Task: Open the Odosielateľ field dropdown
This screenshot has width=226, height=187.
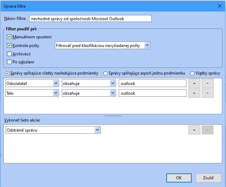Action: coord(32,83)
